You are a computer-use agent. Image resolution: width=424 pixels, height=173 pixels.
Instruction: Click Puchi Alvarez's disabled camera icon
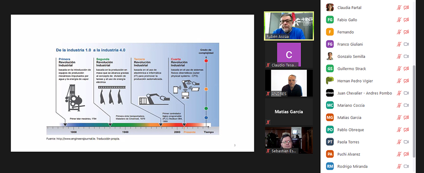(x=406, y=154)
